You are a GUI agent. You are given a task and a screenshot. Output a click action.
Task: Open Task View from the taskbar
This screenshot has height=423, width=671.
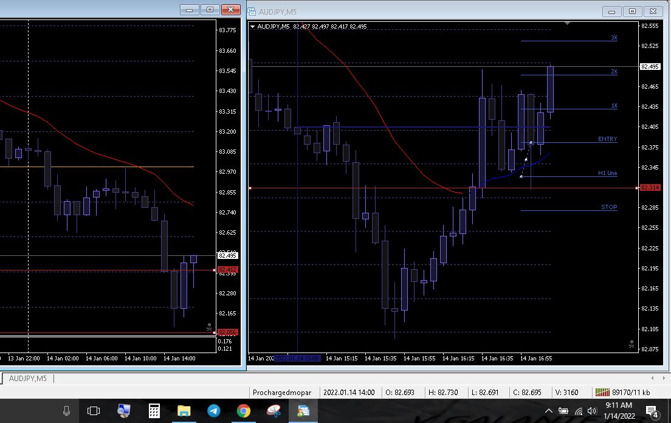tap(94, 411)
